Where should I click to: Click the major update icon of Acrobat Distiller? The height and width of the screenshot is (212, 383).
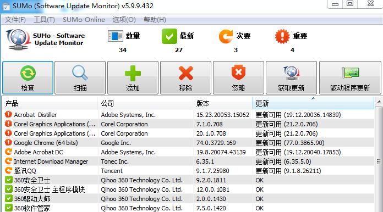tap(8, 114)
